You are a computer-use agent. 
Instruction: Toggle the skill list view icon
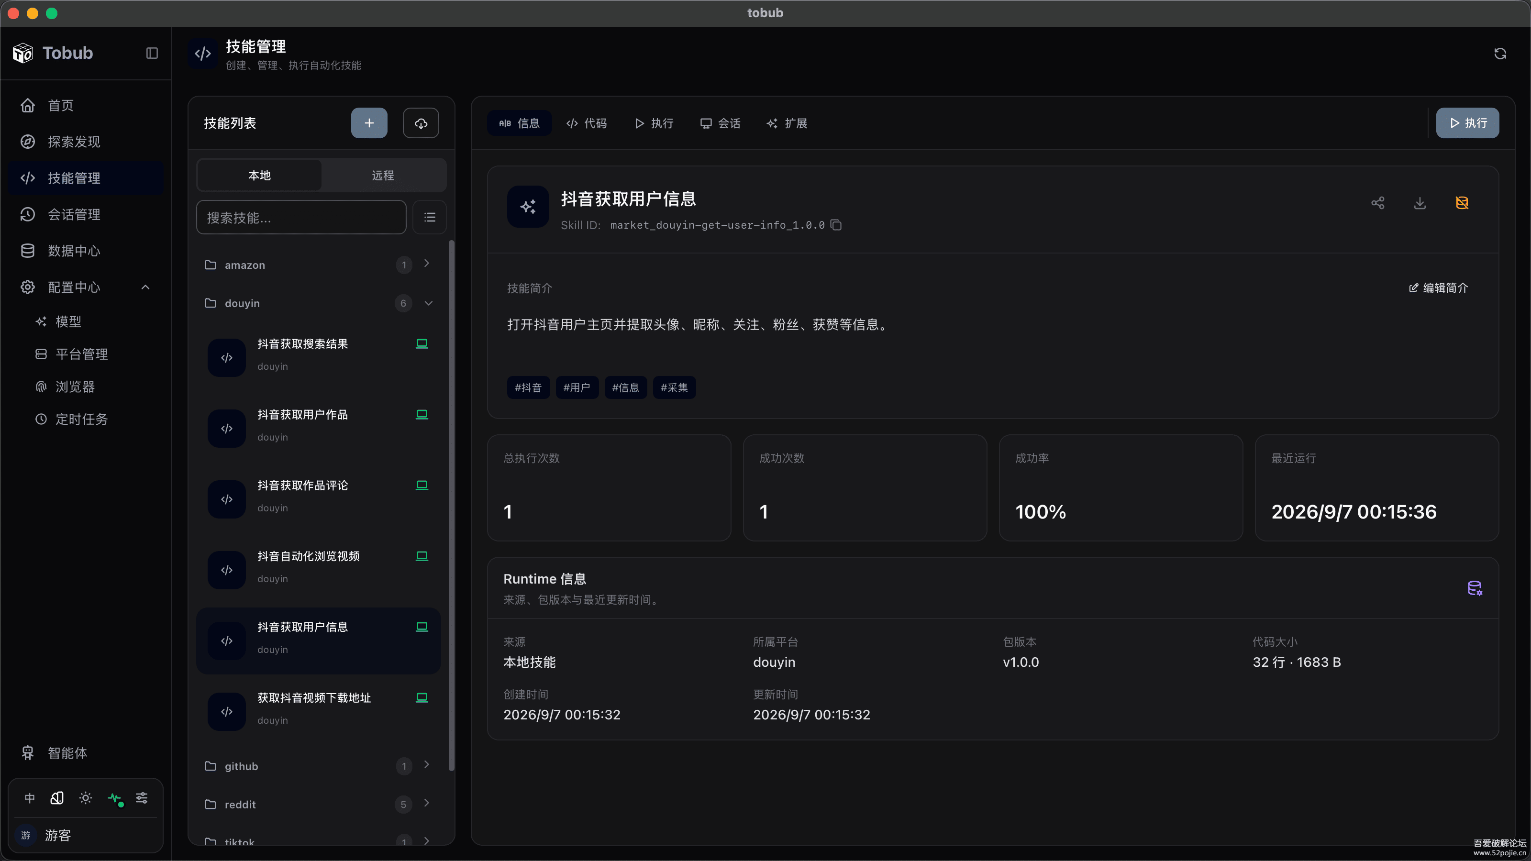pos(430,218)
